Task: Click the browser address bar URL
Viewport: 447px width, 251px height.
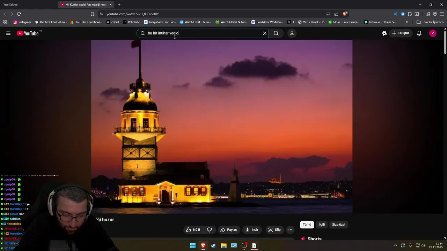Action: 133,14
